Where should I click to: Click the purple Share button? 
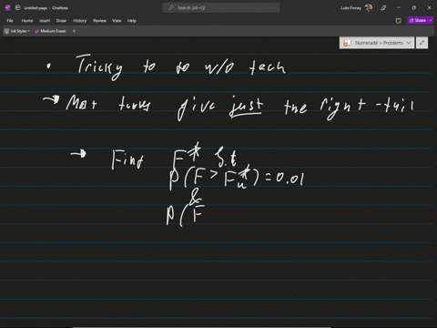[x=418, y=20]
